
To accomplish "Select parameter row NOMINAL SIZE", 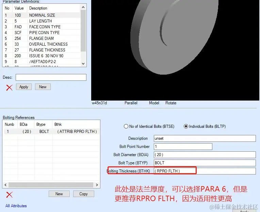I will pyautogui.click(x=42, y=15).
